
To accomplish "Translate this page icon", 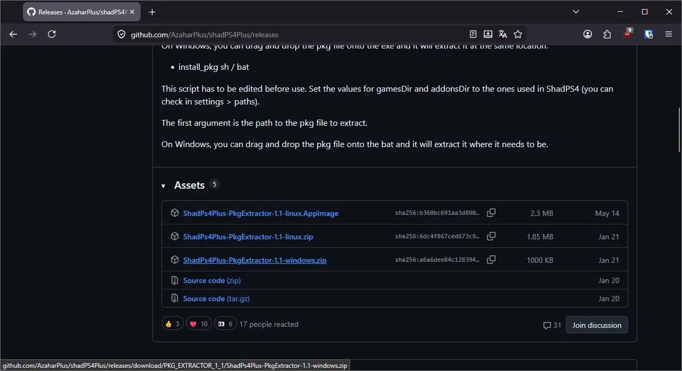I will [x=502, y=34].
